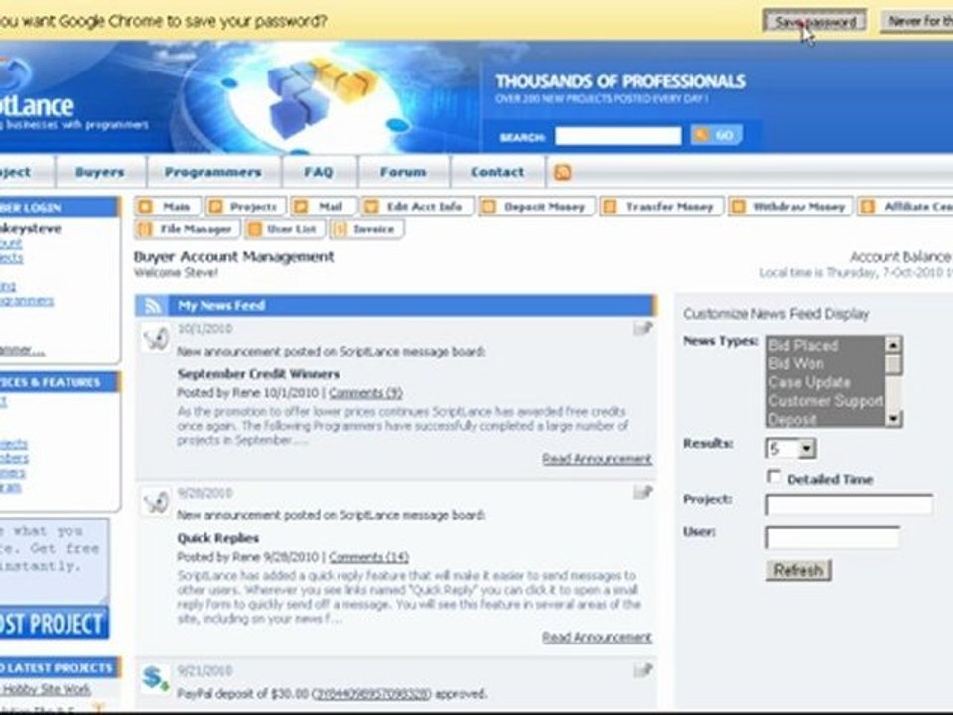This screenshot has height=715, width=953.
Task: Open Comments (9) link for September Credit Winners
Action: click(365, 393)
